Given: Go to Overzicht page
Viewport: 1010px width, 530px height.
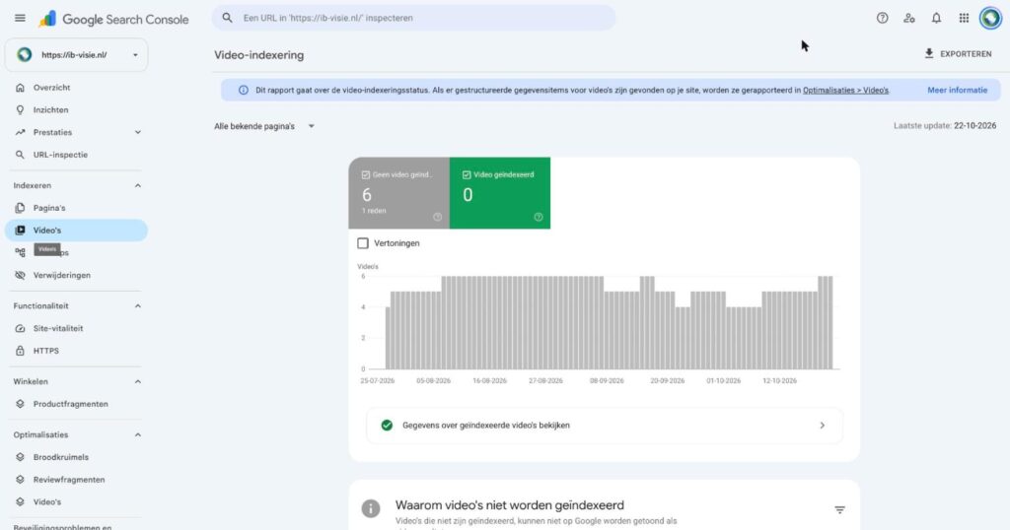Looking at the screenshot, I should pyautogui.click(x=76, y=88).
